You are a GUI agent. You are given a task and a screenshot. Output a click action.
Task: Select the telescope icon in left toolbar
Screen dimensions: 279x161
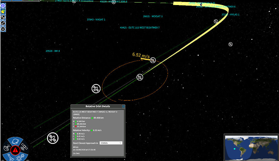point(3,23)
